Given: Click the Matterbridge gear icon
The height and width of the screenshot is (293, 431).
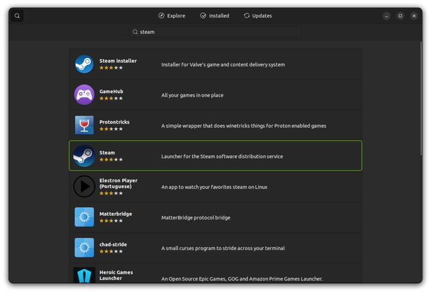Looking at the screenshot, I should click(84, 217).
